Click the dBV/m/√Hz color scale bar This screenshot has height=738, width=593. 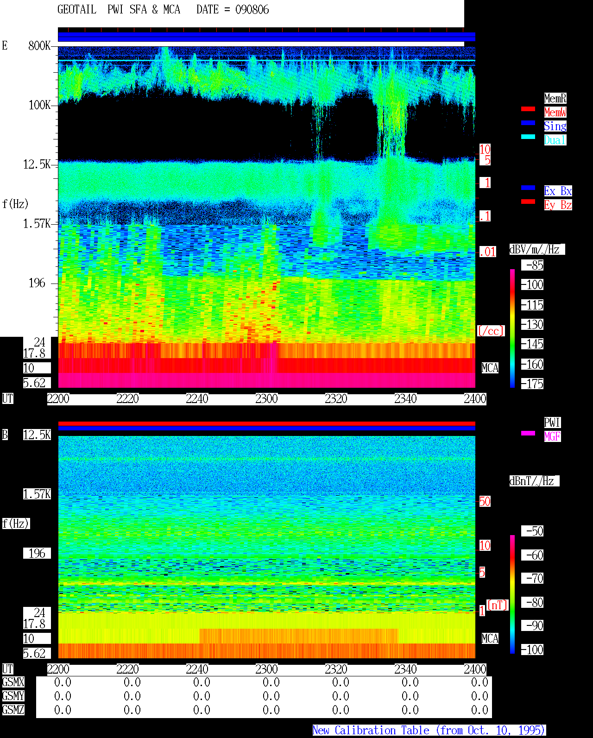click(x=512, y=328)
